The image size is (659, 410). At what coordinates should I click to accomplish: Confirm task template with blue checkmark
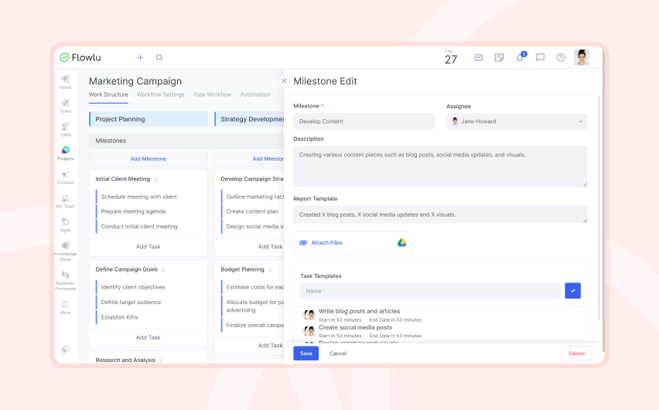coord(572,291)
